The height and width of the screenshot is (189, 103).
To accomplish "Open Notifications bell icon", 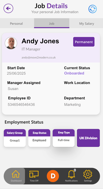I will tap(71, 174).
